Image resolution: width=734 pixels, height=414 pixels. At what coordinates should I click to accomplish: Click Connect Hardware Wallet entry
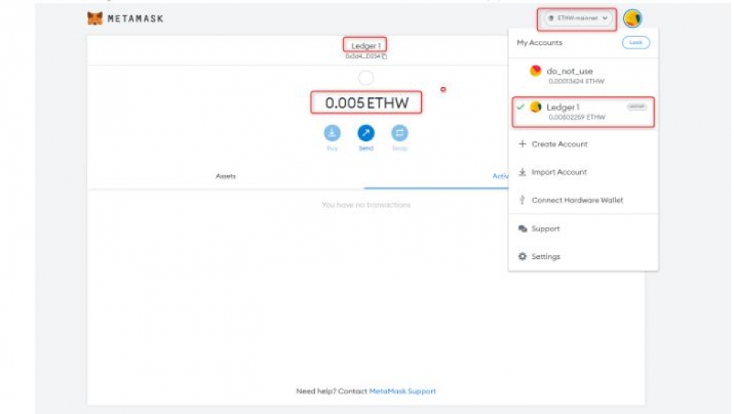(583, 200)
